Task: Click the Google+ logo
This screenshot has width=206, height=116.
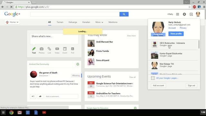Action: click(12, 14)
